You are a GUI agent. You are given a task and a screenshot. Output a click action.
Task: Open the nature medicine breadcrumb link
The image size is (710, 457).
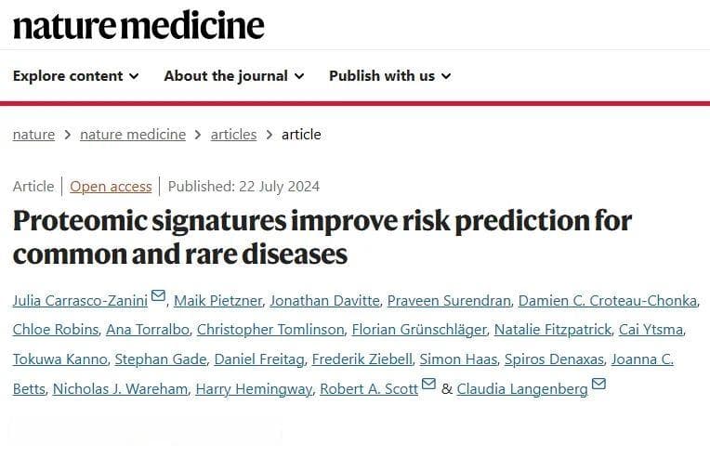[133, 135]
